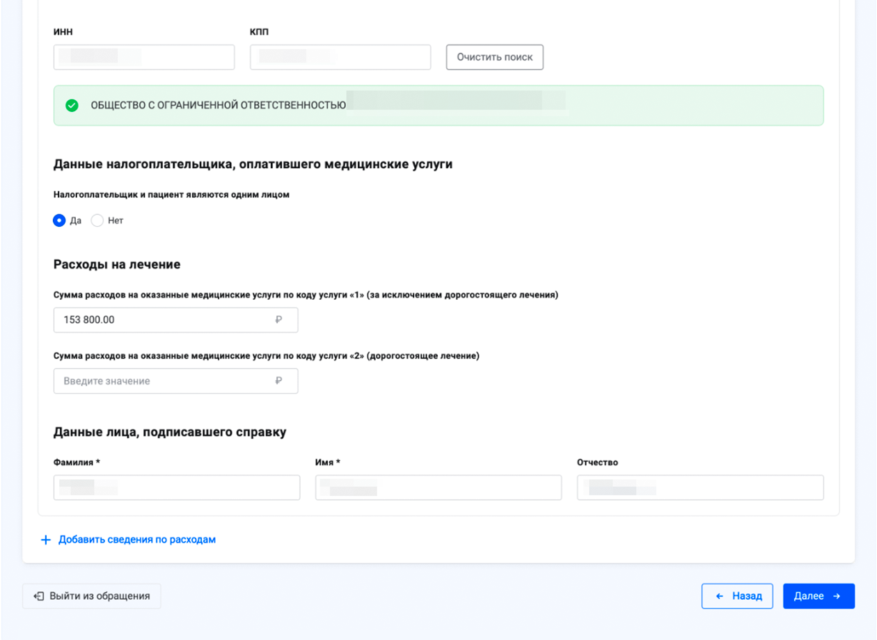Click the exit icon in the Выйти из обращения button
Screen dimensions: 877x640
[40, 596]
